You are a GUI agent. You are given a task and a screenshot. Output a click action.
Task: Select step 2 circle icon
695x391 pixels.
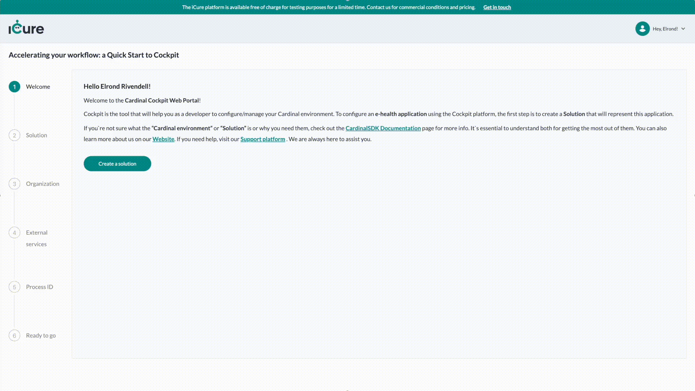pos(14,135)
